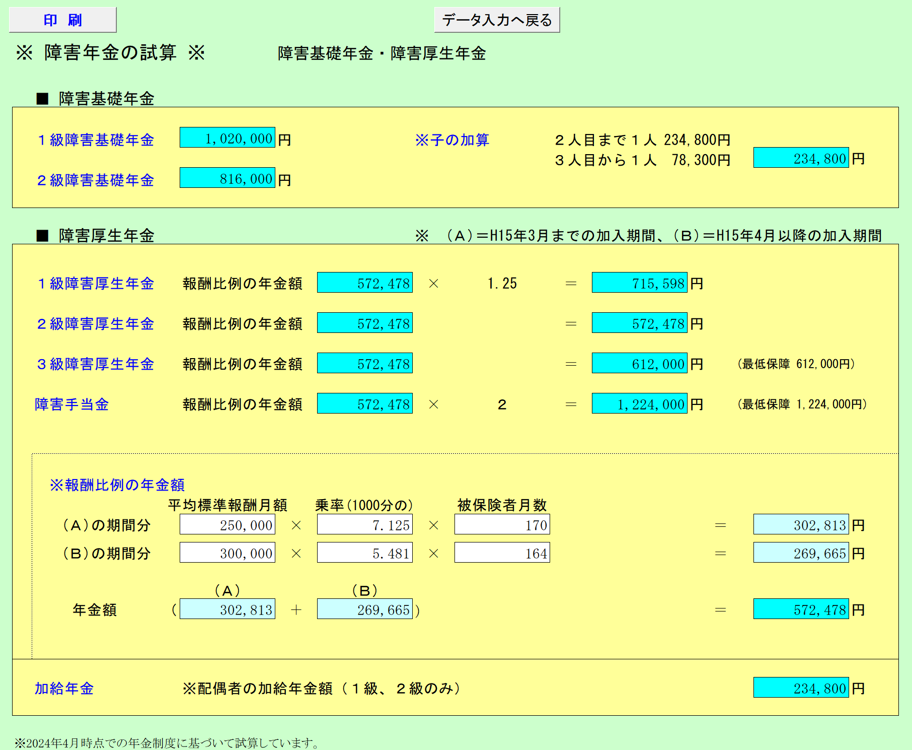Click the 2人目まで1人 234,800円 text
912x750 pixels.
point(643,140)
